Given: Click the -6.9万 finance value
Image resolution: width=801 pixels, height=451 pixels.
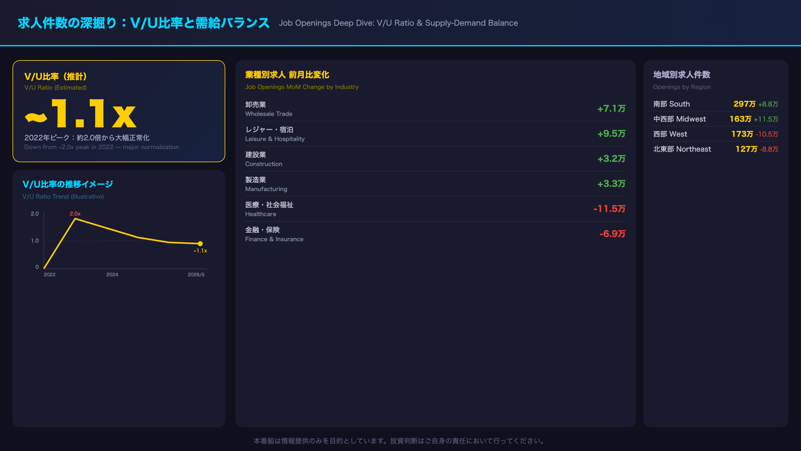Looking at the screenshot, I should click(612, 234).
